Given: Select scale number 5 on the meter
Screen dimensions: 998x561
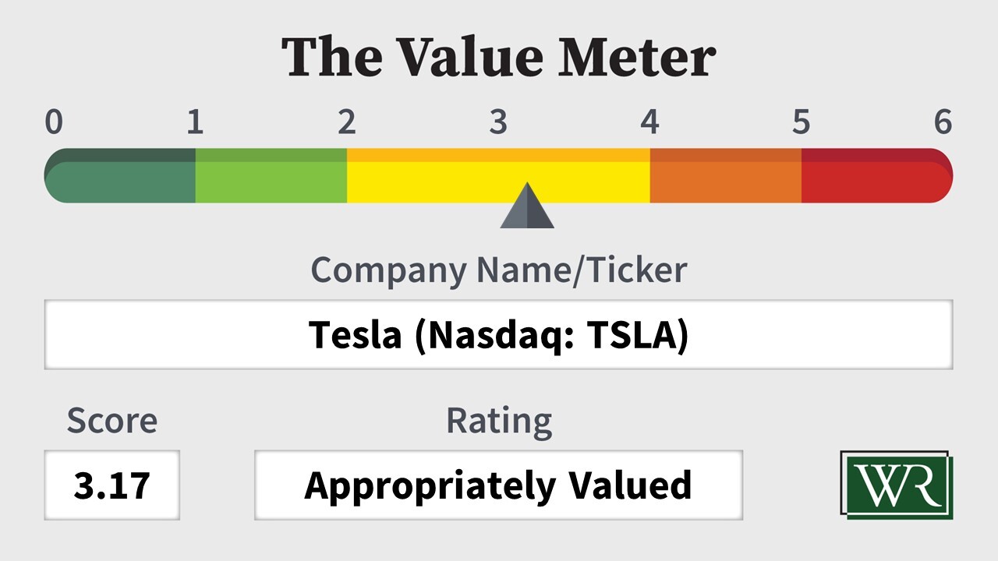Looking at the screenshot, I should point(801,122).
